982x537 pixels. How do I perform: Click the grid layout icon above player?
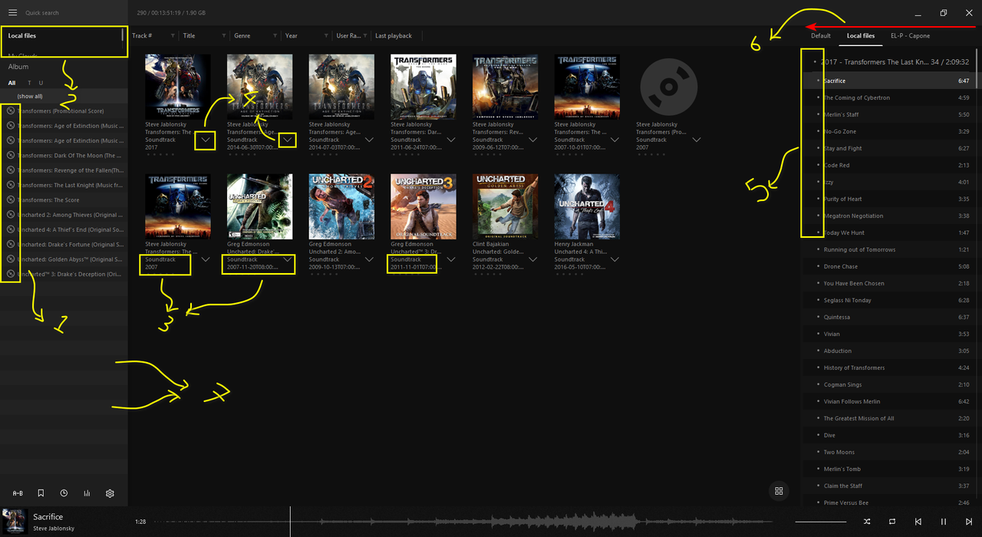tap(779, 491)
